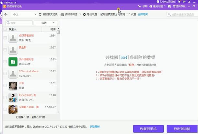Click the back arrow icon
The height and width of the screenshot is (134, 198).
tap(6, 14)
